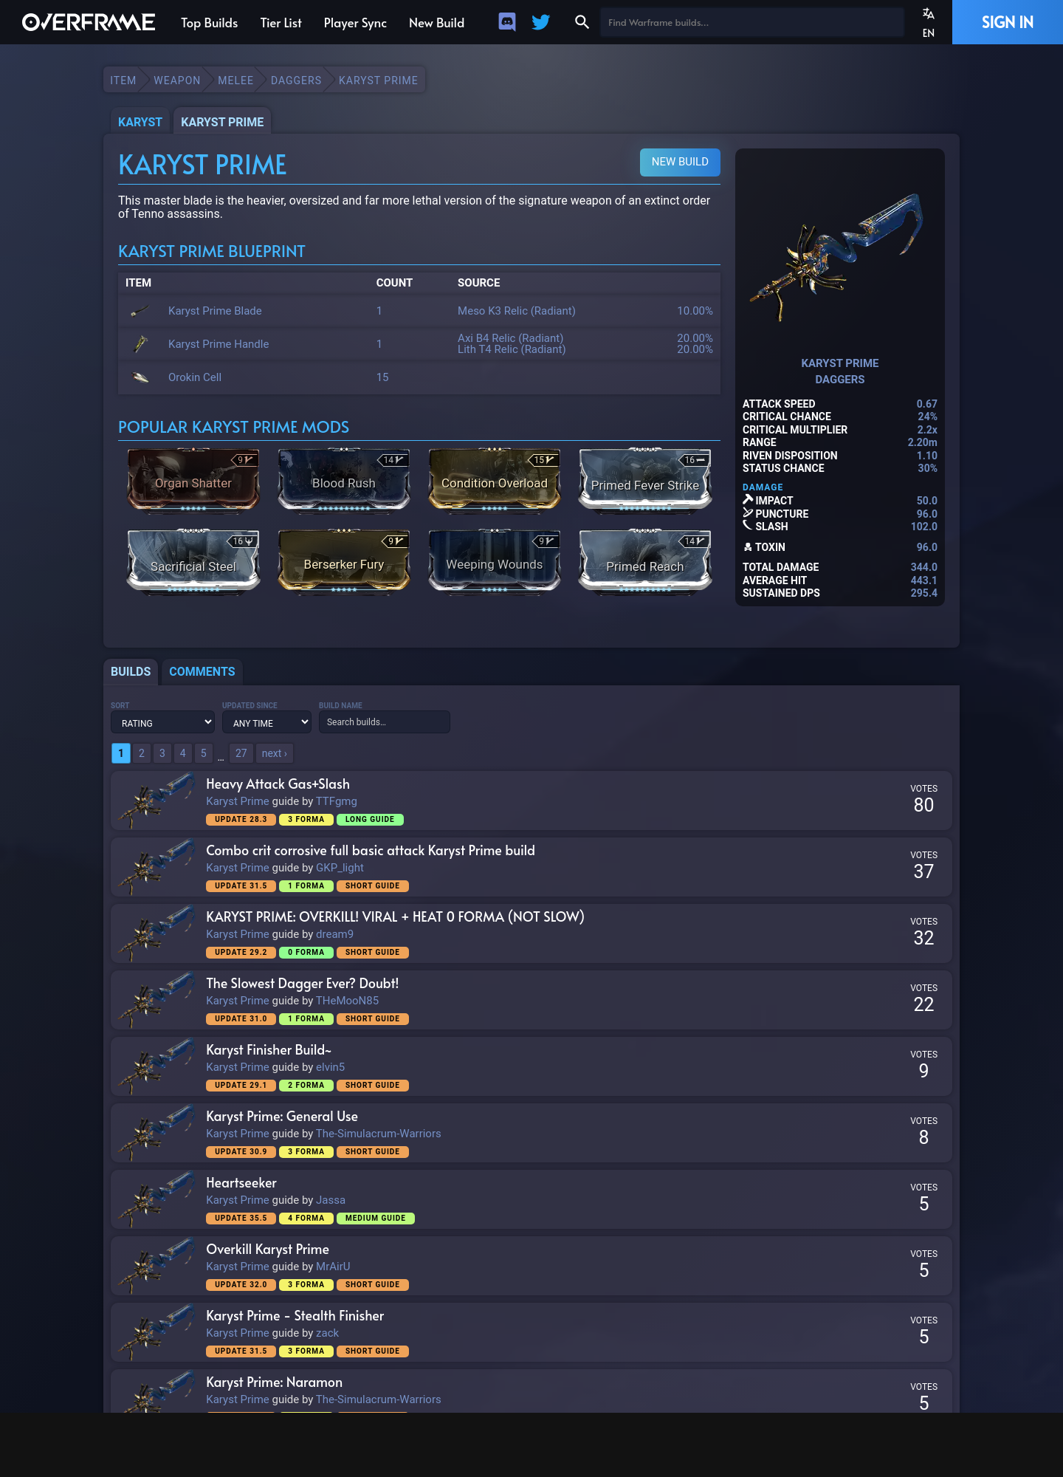Screen dimensions: 1063x1477
Task: Open the Berserker Fury mod card
Action: click(344, 562)
